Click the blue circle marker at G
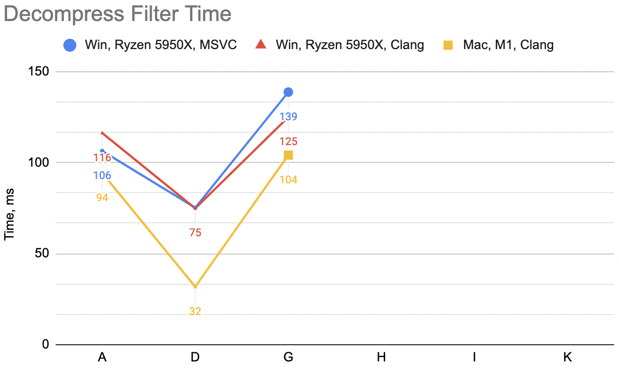619x369 pixels. [x=288, y=92]
